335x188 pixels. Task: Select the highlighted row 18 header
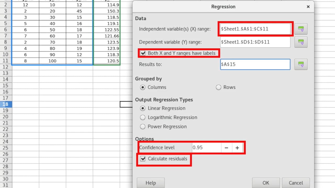[x=5, y=104]
